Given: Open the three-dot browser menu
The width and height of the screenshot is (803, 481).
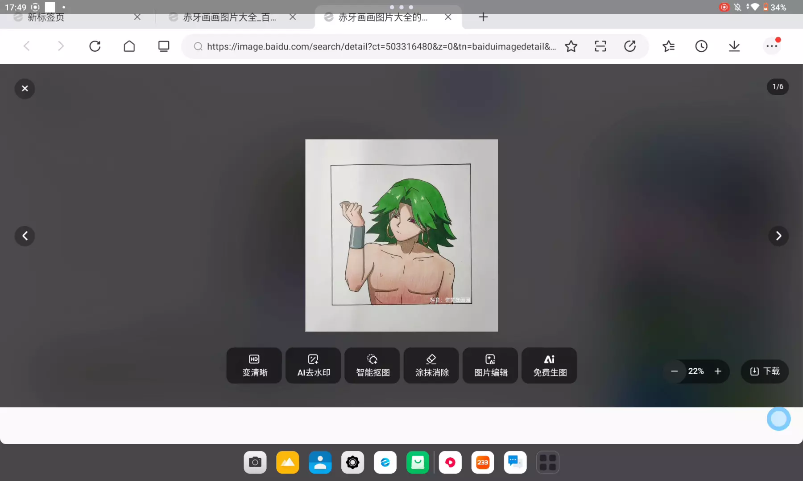Looking at the screenshot, I should pos(771,46).
